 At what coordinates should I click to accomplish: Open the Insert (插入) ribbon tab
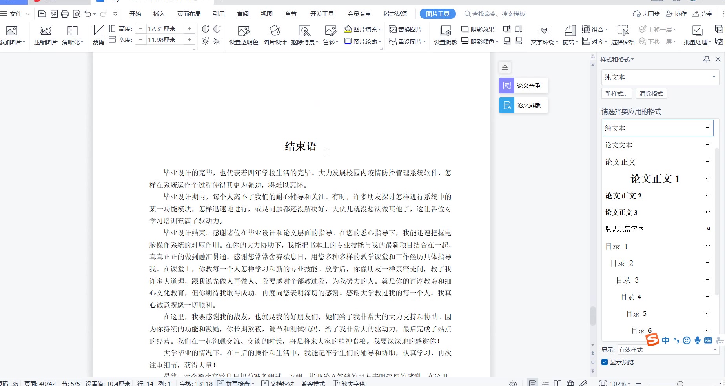[x=159, y=14]
